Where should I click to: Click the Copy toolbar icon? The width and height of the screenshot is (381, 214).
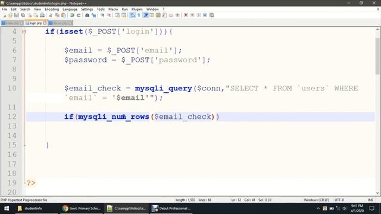pos(57,15)
